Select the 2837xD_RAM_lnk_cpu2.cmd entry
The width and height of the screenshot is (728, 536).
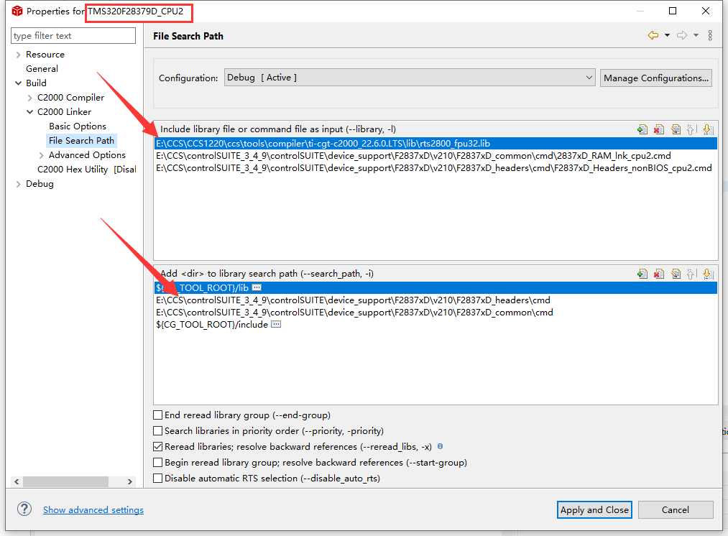tap(436, 155)
